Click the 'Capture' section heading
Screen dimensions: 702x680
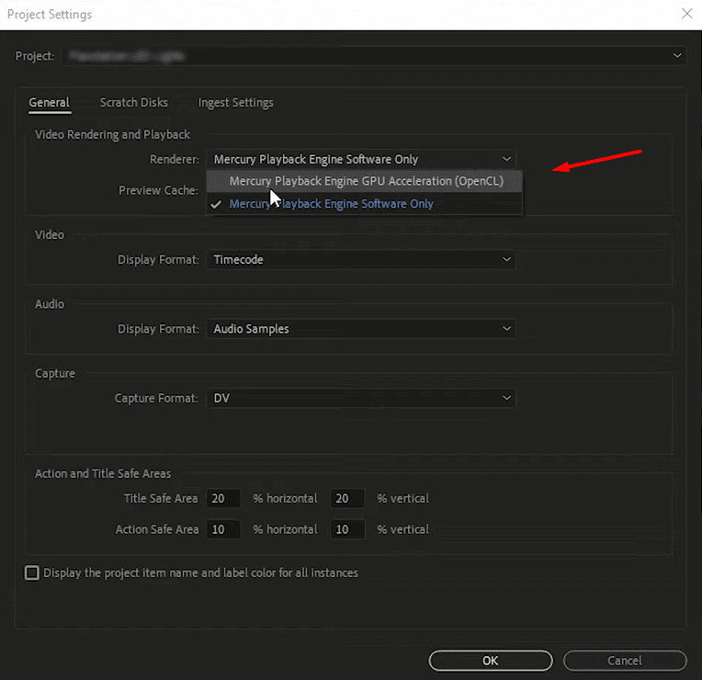click(55, 373)
